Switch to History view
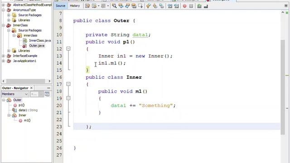This screenshot has width=290, height=163. pos(75,6)
